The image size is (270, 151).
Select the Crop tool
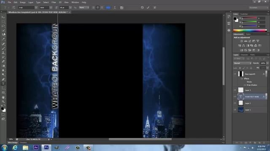[3, 35]
